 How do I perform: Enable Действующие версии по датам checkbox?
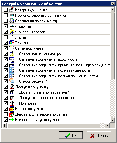pos(6,114)
